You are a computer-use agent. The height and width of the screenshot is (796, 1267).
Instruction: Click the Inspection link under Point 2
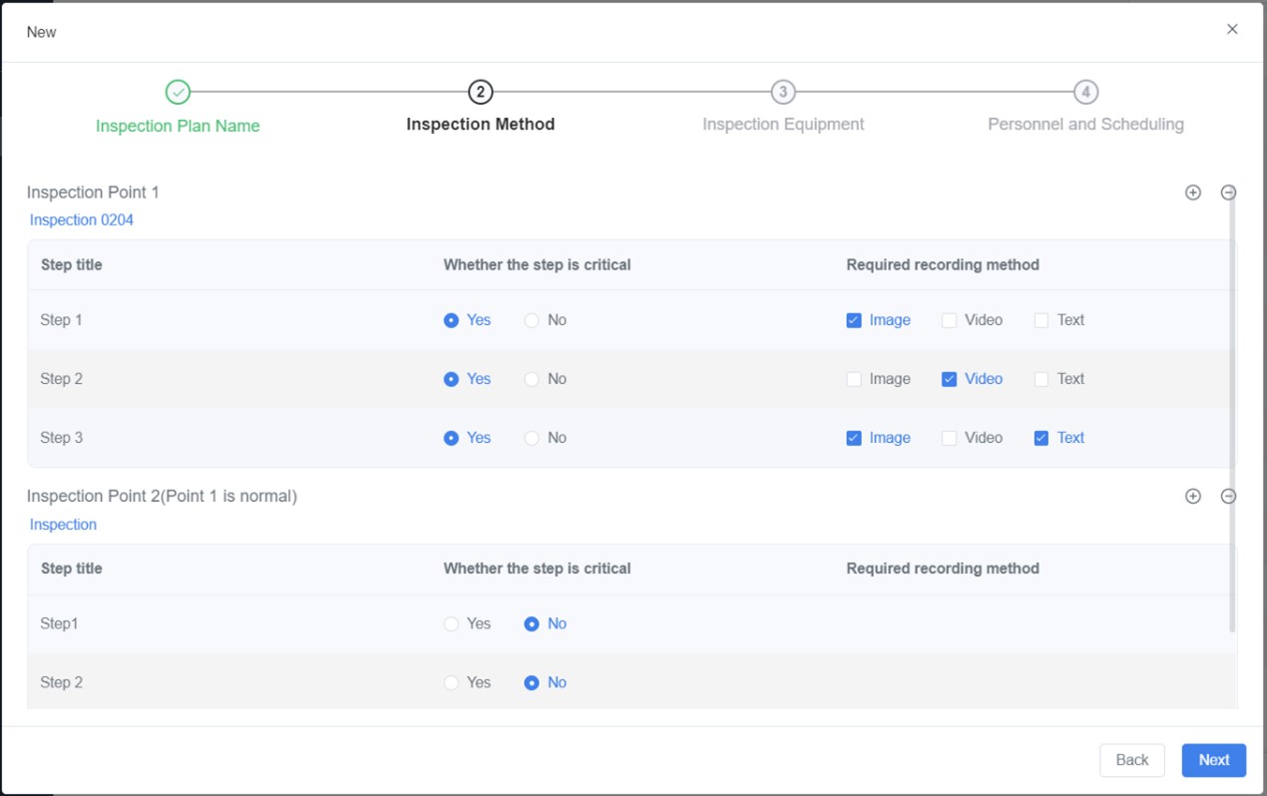tap(63, 524)
